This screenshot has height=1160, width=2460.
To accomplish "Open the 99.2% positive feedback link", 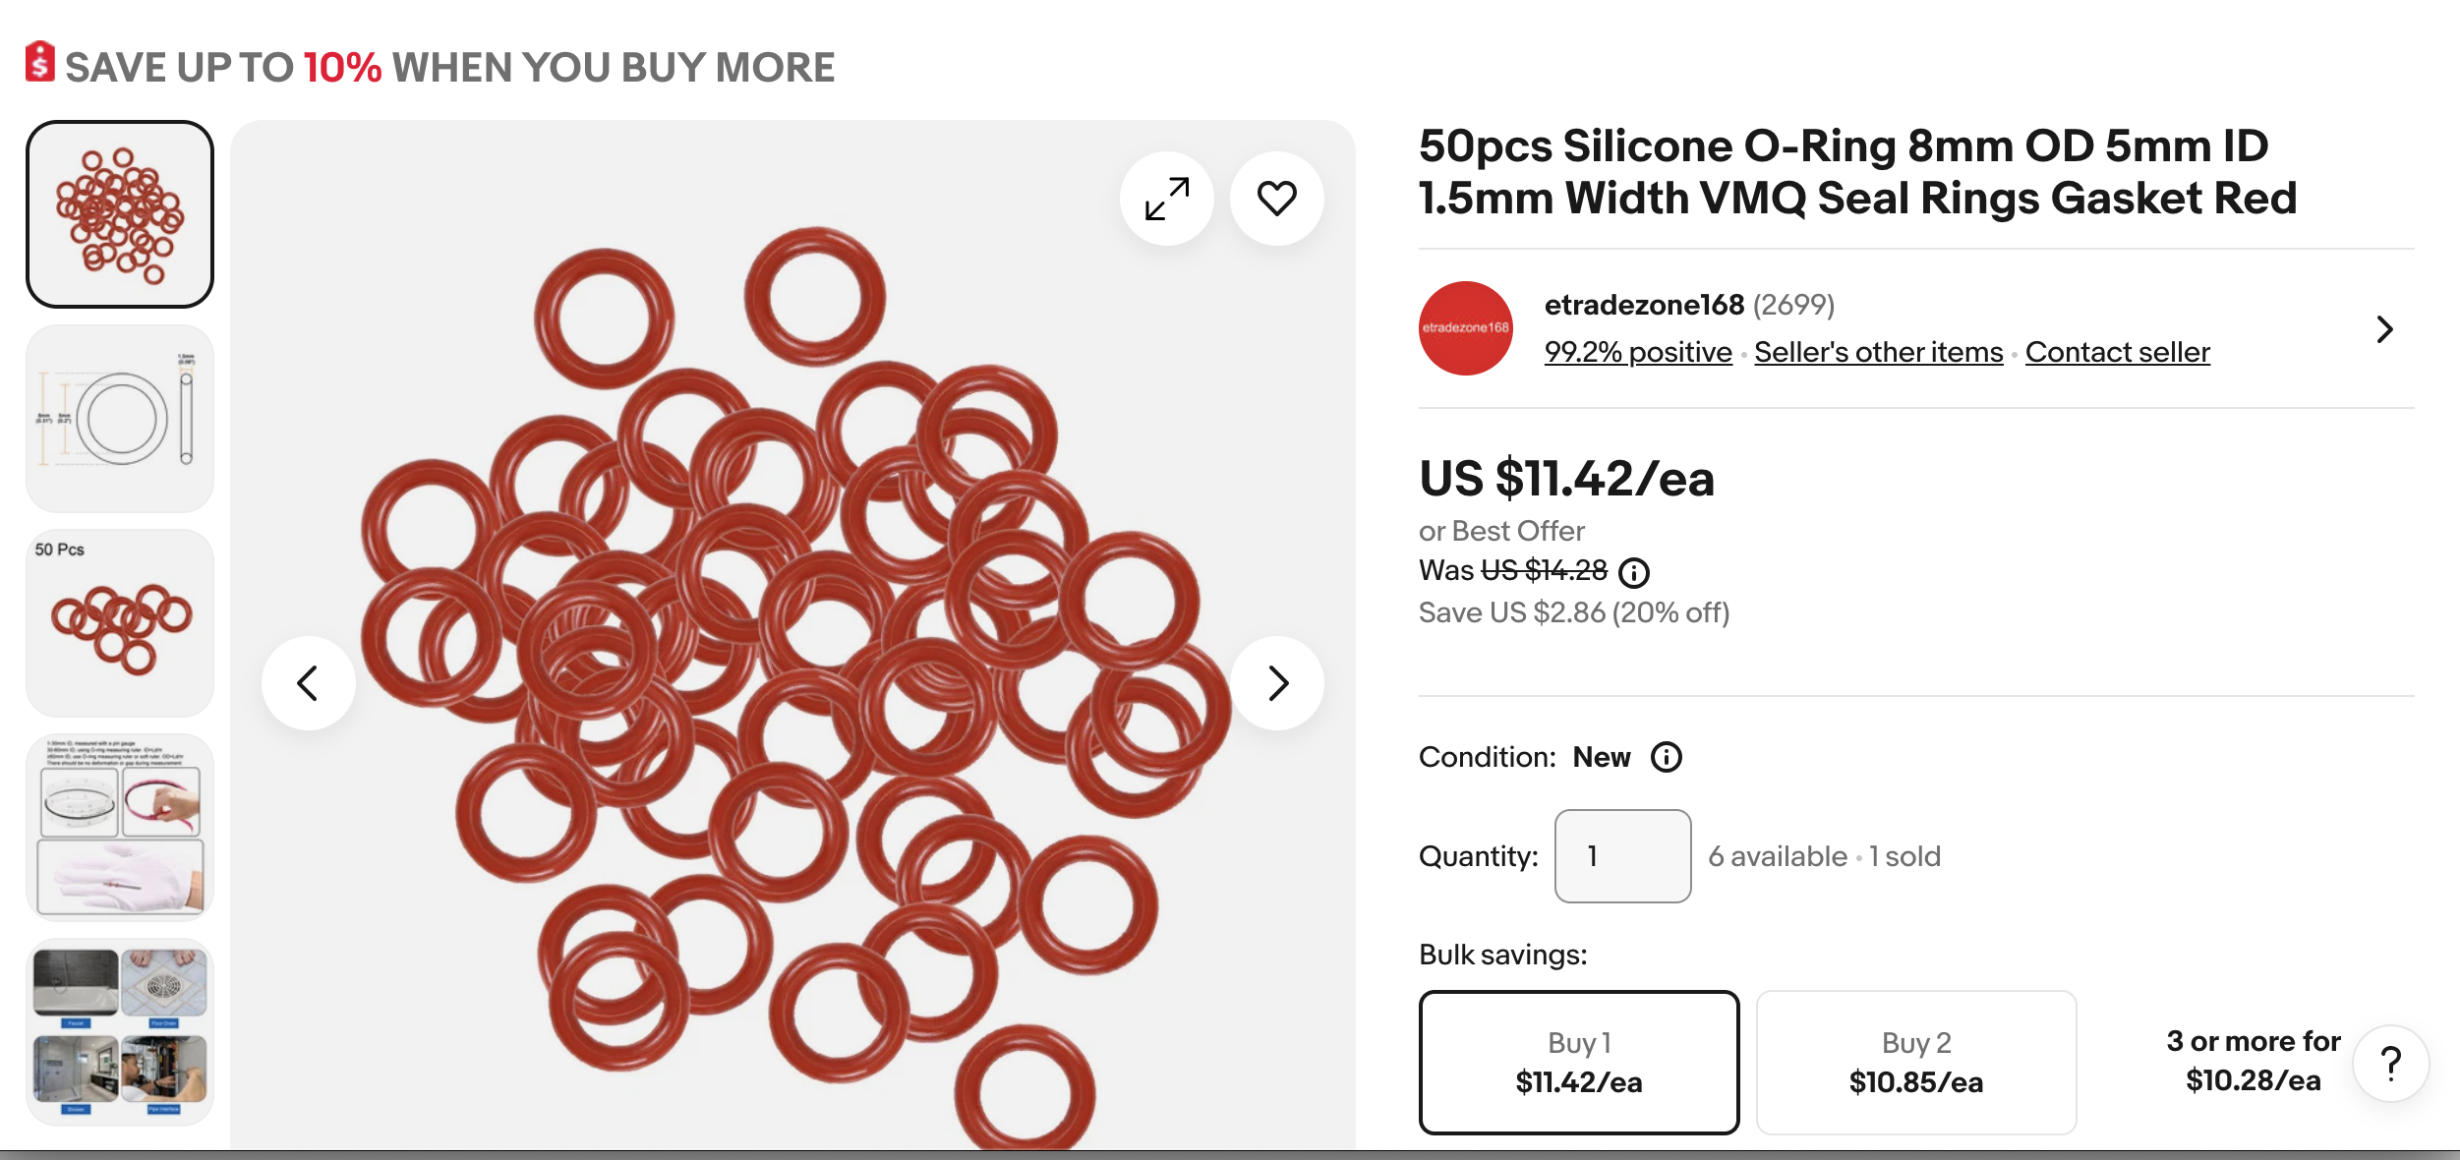I will point(1638,352).
